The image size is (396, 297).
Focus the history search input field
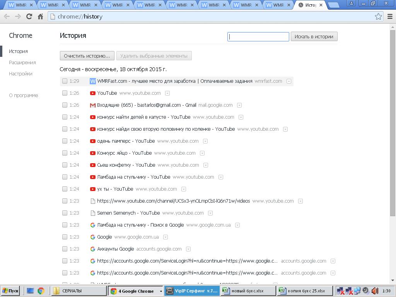[x=258, y=37]
